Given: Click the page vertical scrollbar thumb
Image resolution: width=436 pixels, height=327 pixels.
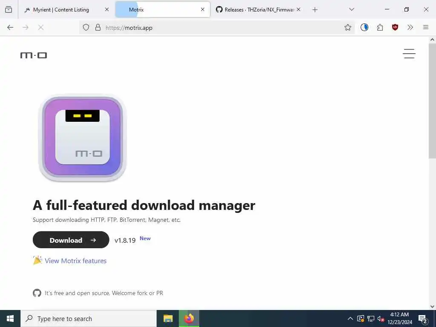Looking at the screenshot, I should pos(432,100).
